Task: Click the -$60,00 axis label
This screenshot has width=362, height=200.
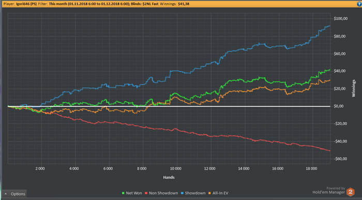Action: pyautogui.click(x=340, y=159)
